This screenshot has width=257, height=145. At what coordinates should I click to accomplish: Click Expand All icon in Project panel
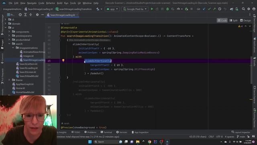click(25, 15)
